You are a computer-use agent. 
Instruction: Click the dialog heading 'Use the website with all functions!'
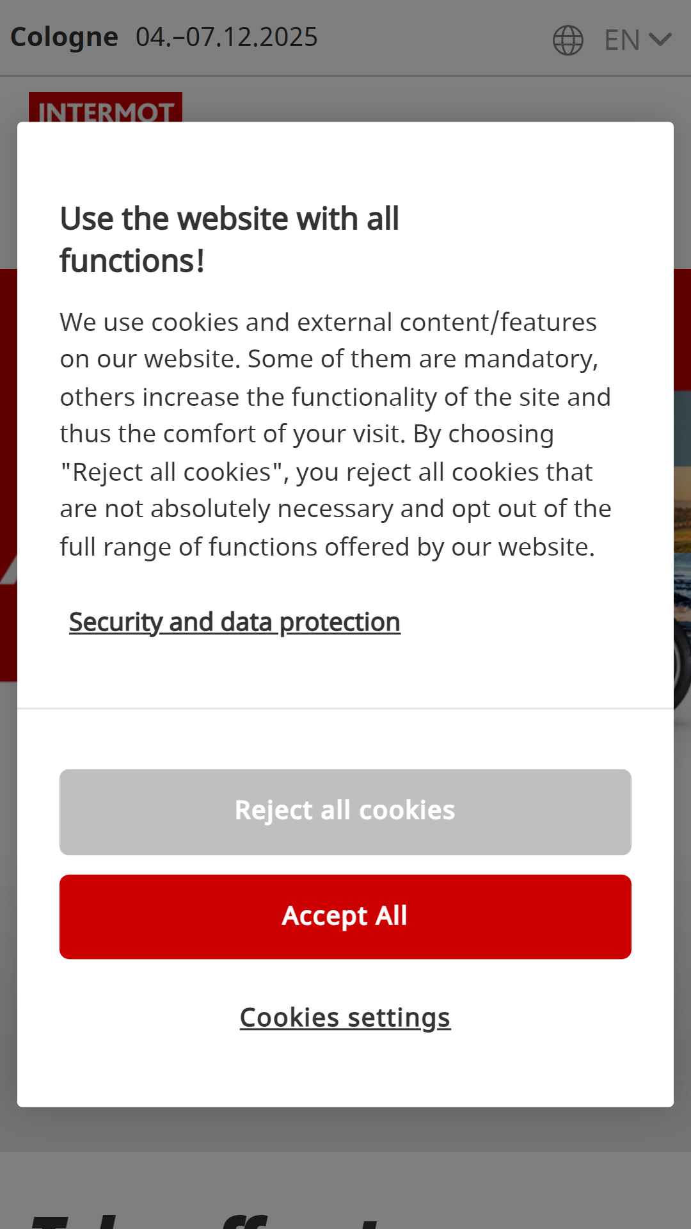229,239
